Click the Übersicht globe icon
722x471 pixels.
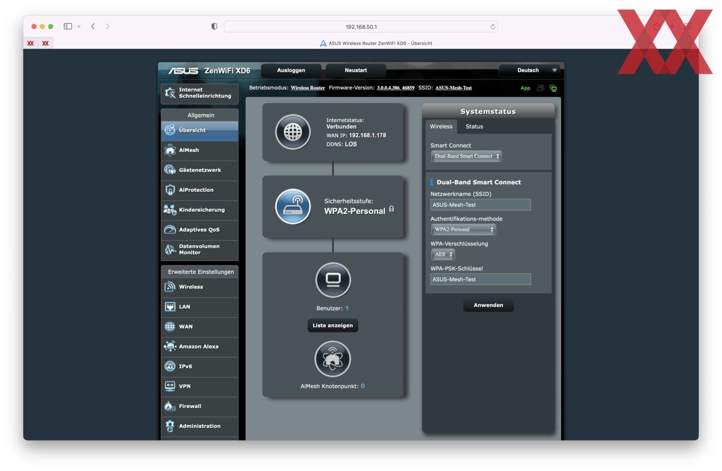[x=170, y=130]
